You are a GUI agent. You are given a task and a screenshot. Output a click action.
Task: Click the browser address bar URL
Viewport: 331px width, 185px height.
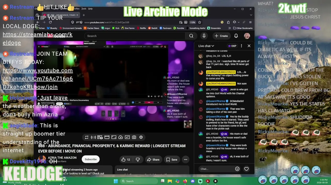107,22
